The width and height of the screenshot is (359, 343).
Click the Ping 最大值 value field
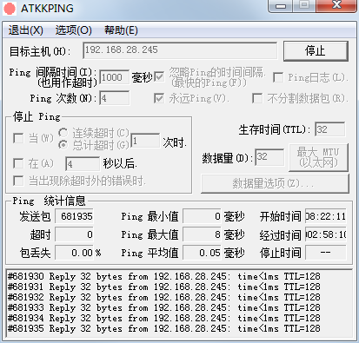202,234
